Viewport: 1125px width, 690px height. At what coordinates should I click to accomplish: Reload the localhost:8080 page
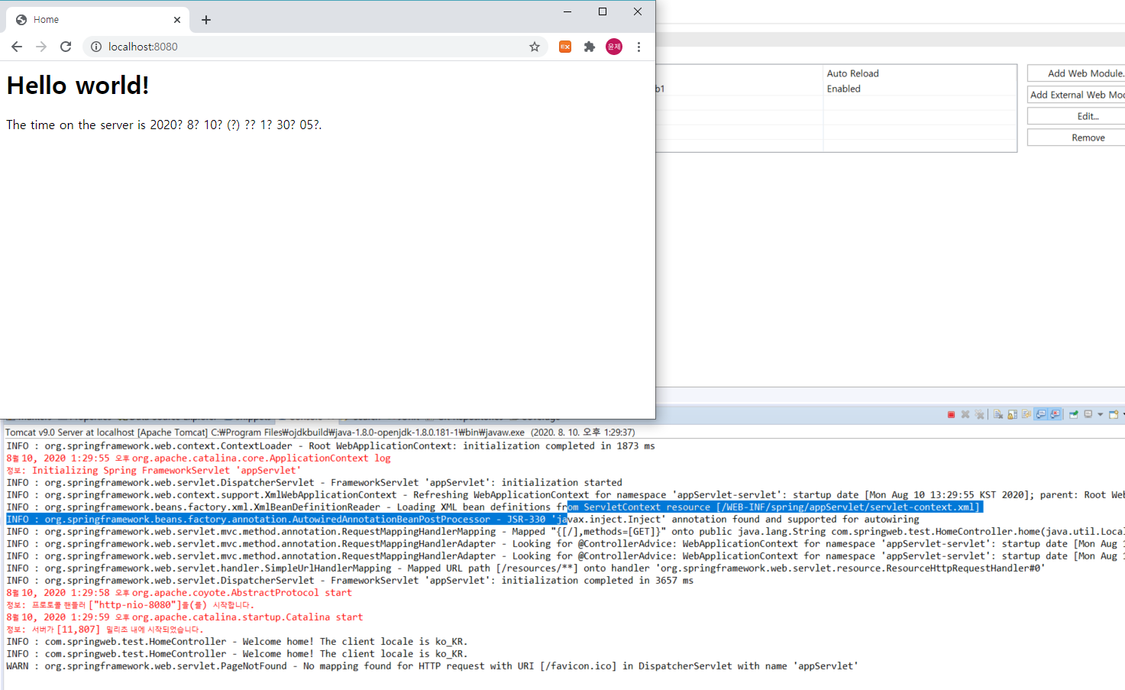click(x=66, y=47)
